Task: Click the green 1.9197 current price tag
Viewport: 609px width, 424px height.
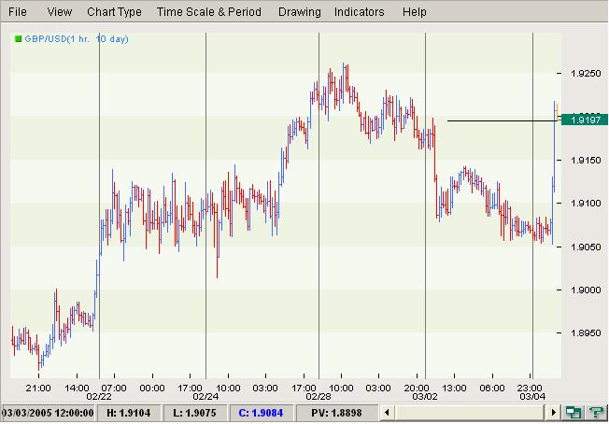Action: pyautogui.click(x=585, y=120)
